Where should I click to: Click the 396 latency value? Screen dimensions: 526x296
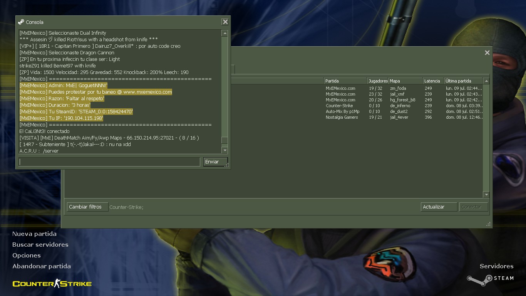[x=428, y=117]
